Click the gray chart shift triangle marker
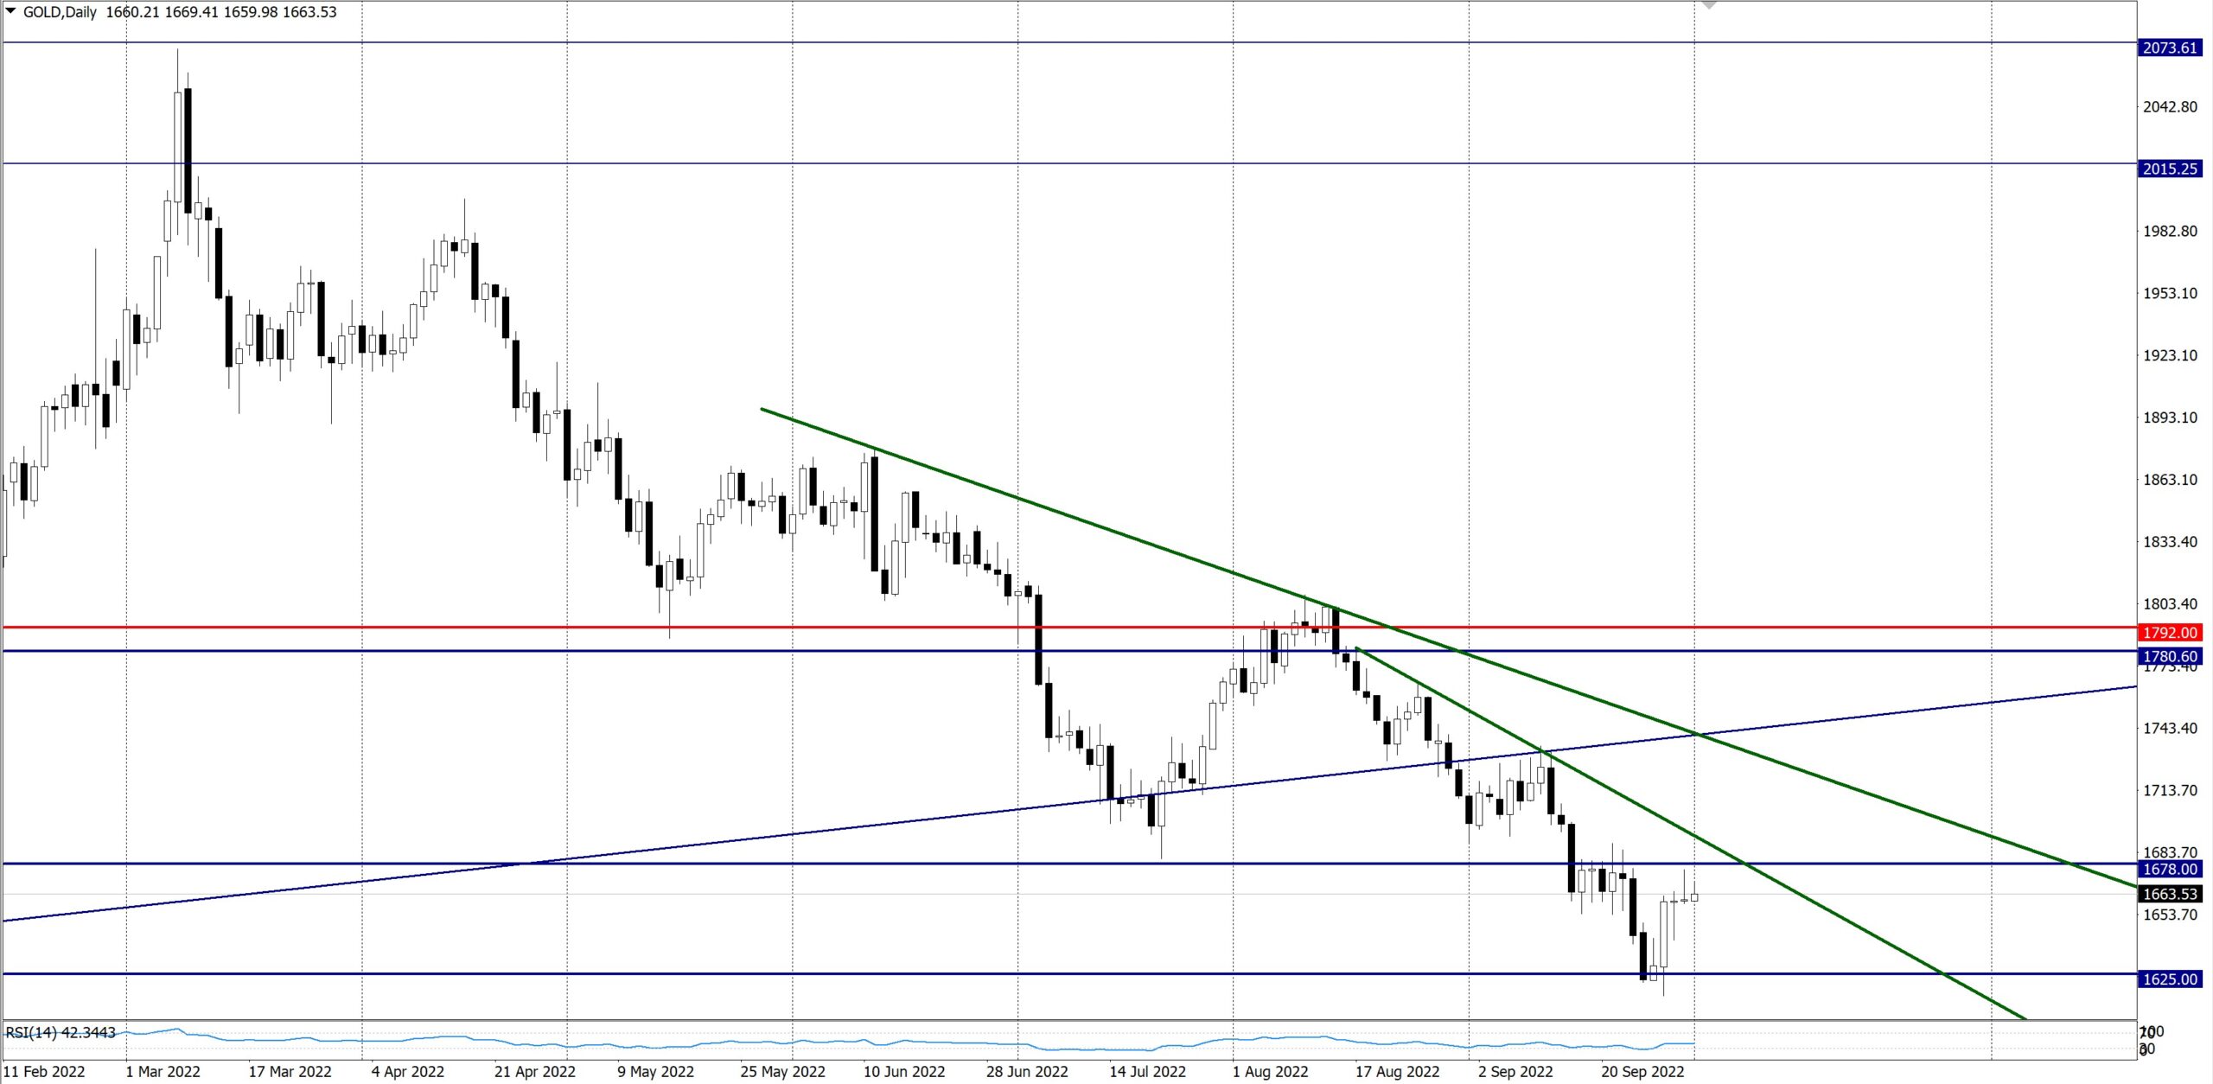This screenshot has width=2213, height=1084. pos(1708,5)
